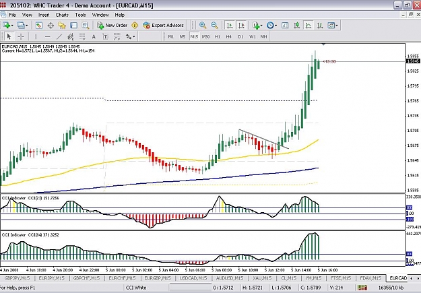Open the Data Window crosshair target icon
421x293 pixels.
coord(51,25)
